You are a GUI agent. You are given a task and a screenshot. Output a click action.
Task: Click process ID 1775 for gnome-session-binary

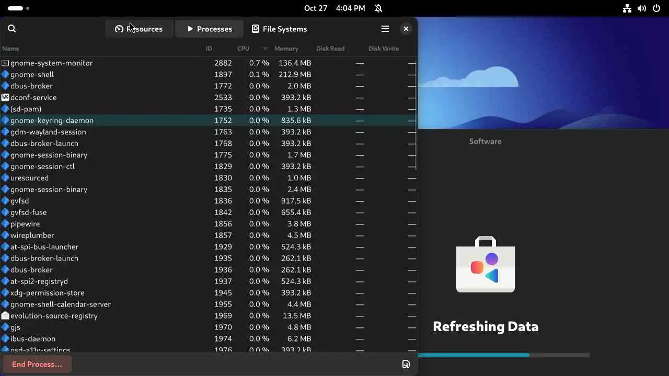tap(223, 155)
